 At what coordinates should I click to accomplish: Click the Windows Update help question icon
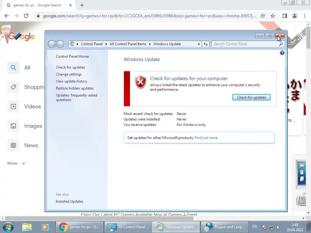282,53
